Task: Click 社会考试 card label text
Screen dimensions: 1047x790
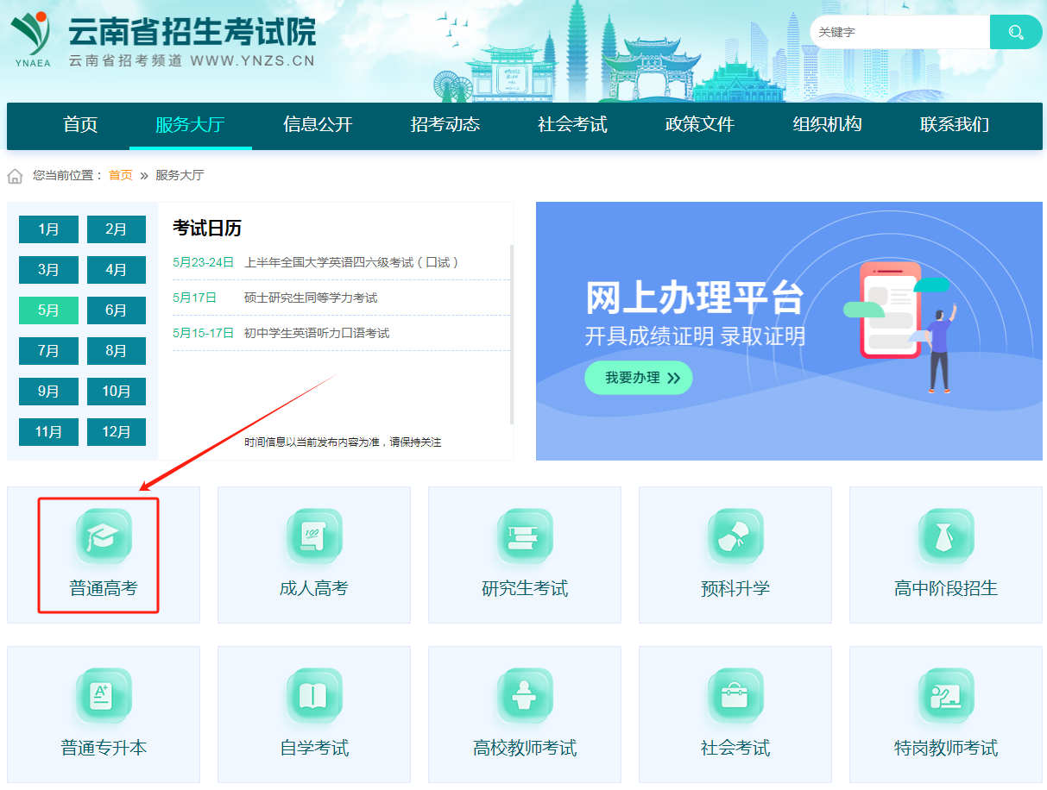Action: pyautogui.click(x=735, y=749)
